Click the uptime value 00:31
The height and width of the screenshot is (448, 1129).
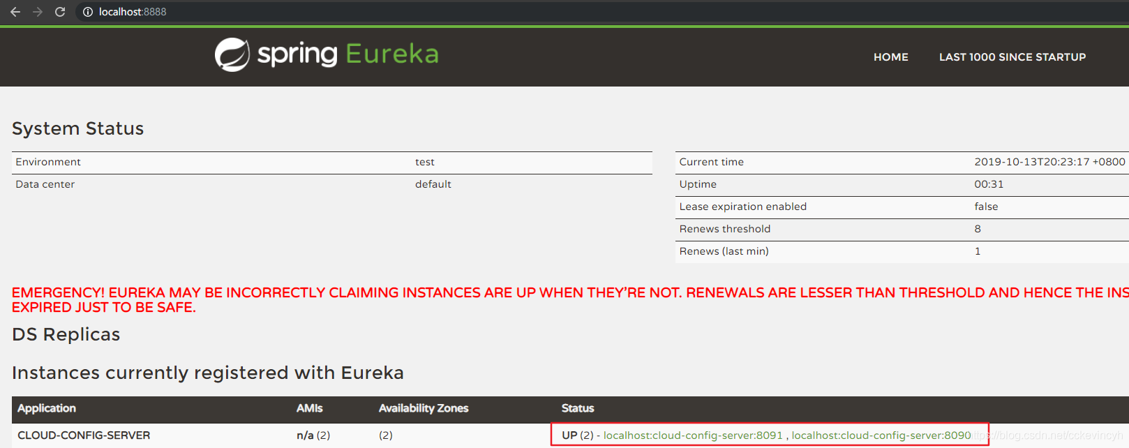coord(989,184)
